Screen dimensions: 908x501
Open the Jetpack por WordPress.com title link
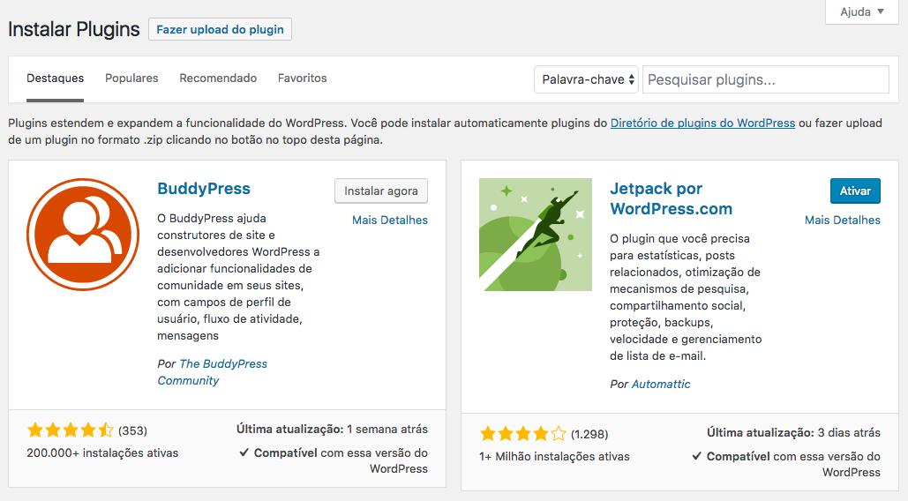click(x=672, y=198)
